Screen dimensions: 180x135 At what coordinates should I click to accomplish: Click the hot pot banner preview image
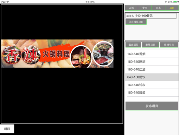(57, 54)
